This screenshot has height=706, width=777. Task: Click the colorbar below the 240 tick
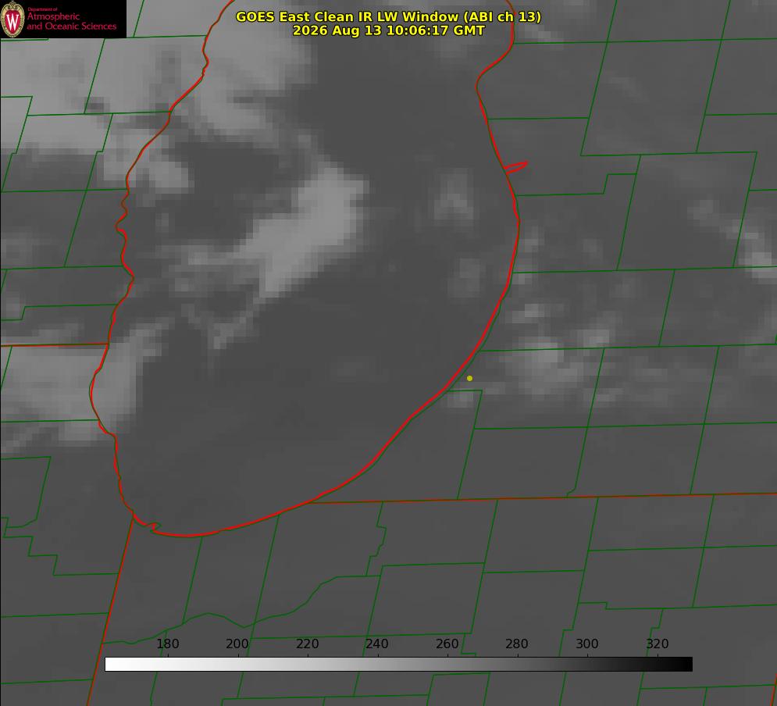378,665
